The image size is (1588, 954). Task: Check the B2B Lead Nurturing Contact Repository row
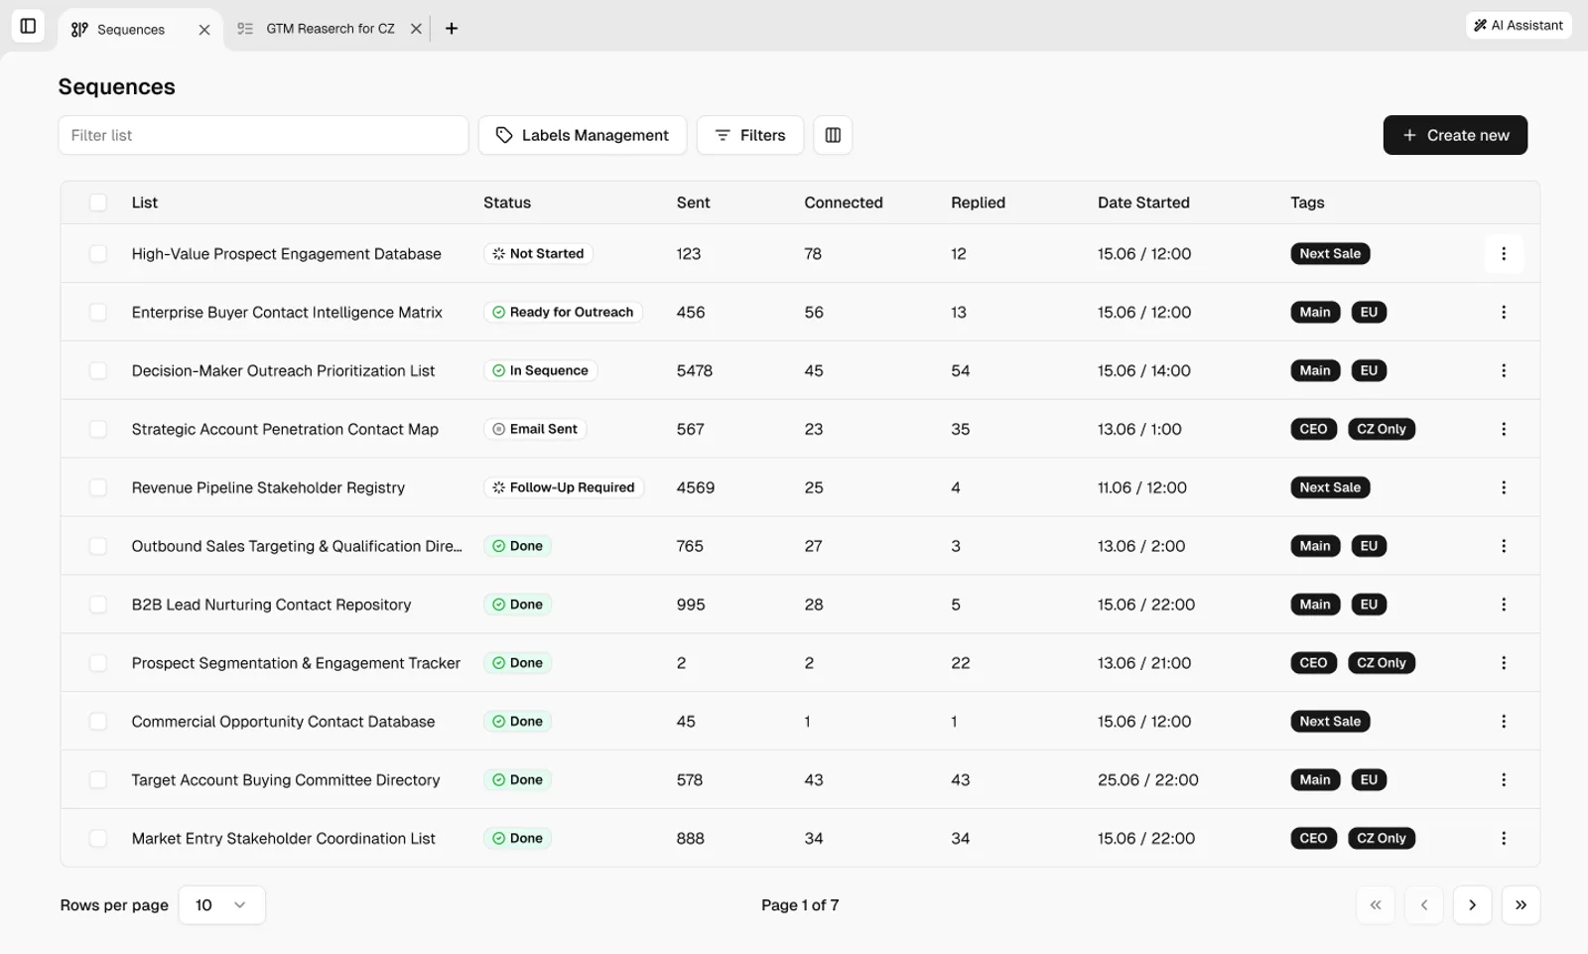coord(98,605)
